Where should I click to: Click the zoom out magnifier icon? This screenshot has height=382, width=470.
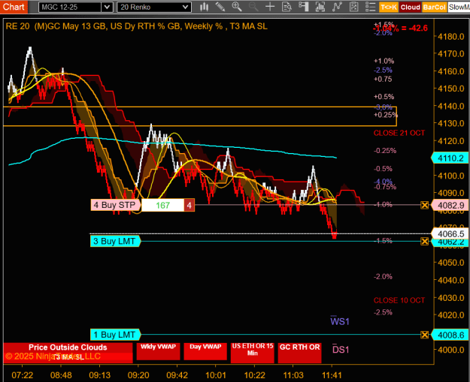tap(253, 7)
